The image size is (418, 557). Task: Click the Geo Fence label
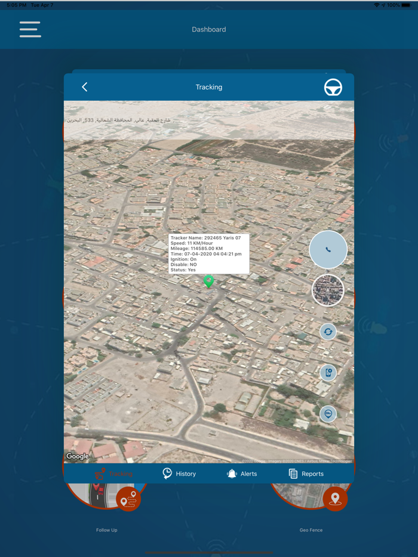coord(311,530)
